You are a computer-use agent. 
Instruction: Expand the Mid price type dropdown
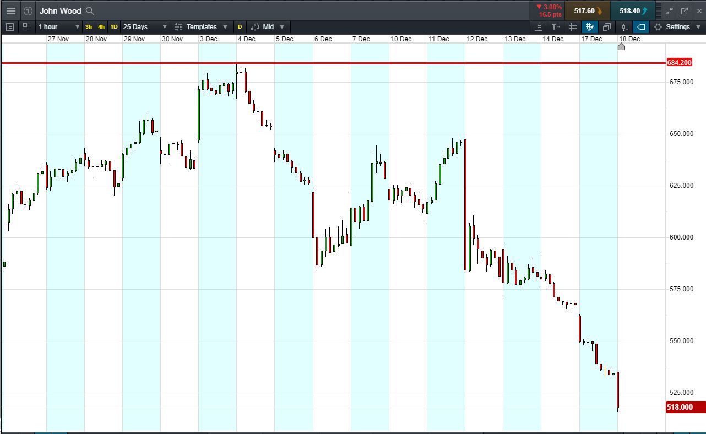(x=282, y=27)
